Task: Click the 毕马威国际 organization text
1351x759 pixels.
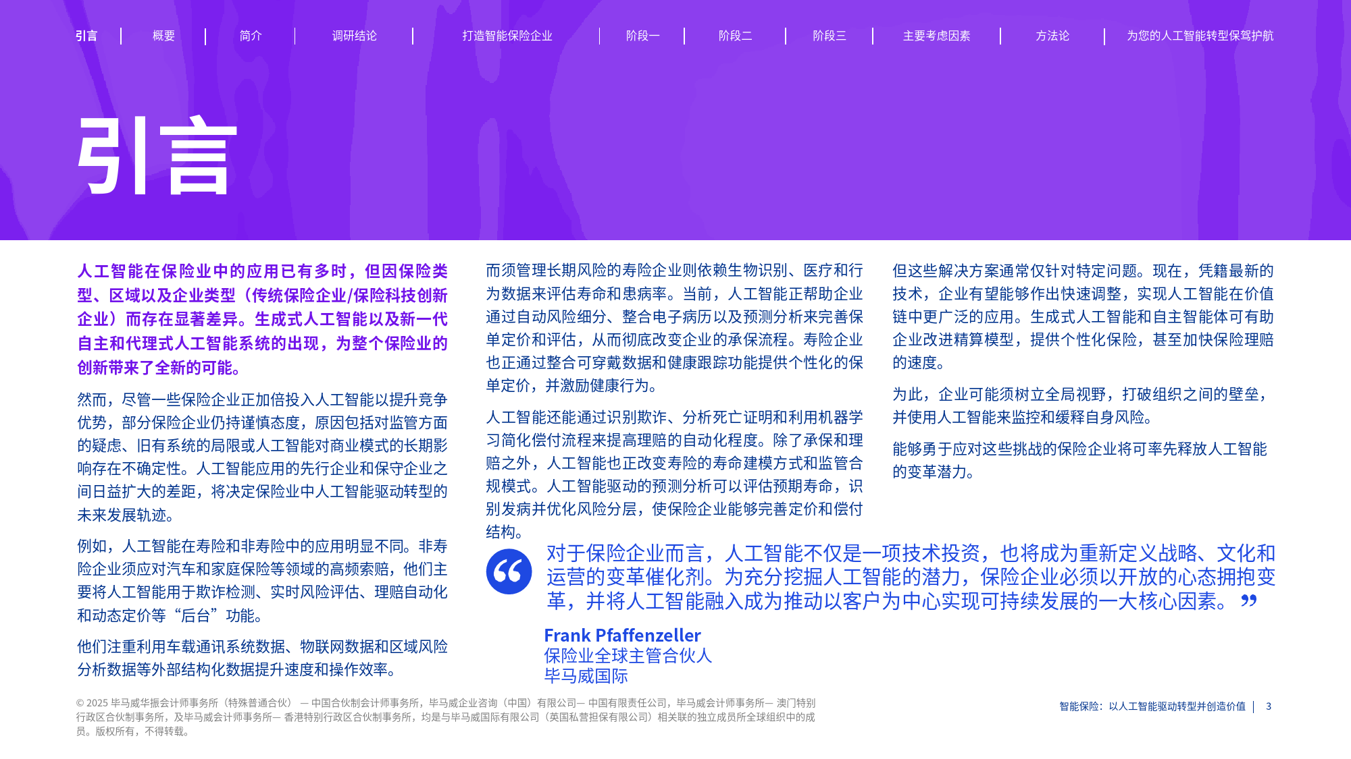Action: pyautogui.click(x=586, y=675)
